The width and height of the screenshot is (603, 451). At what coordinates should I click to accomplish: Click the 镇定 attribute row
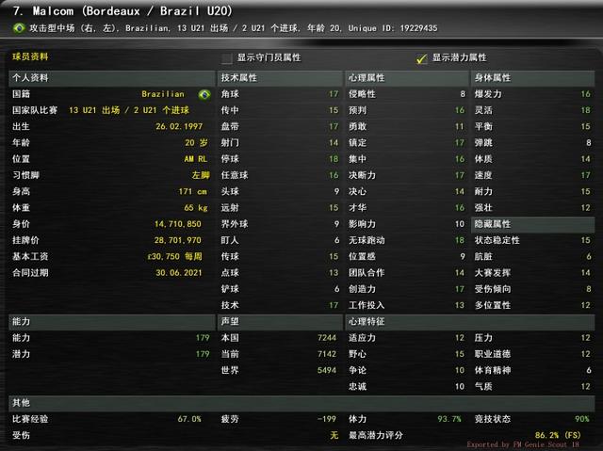coord(406,143)
